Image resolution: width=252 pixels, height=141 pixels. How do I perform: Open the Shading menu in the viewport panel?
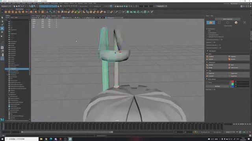coord(38,16)
